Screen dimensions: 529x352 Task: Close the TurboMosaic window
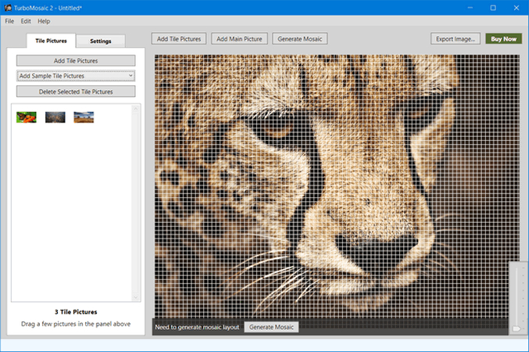pyautogui.click(x=516, y=8)
